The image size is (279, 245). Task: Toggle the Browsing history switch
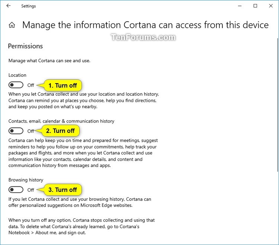tap(16, 190)
